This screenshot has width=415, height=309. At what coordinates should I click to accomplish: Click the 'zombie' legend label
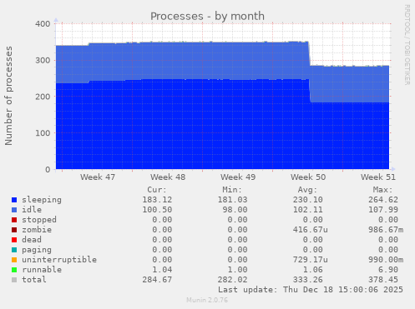coord(37,230)
